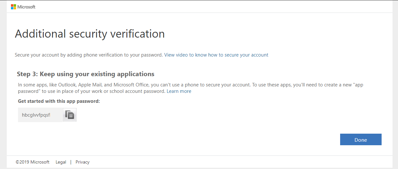Click the ©2019 Microsoft copyright text
This screenshot has height=169, width=398.
point(32,162)
